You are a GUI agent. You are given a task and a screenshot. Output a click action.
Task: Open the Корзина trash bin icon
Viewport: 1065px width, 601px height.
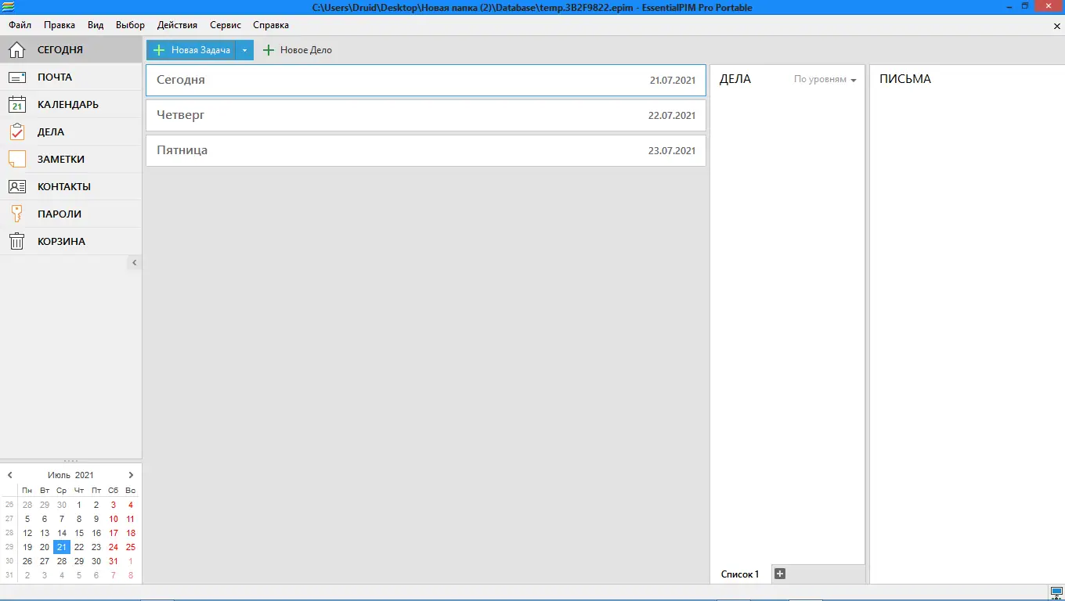[16, 242]
